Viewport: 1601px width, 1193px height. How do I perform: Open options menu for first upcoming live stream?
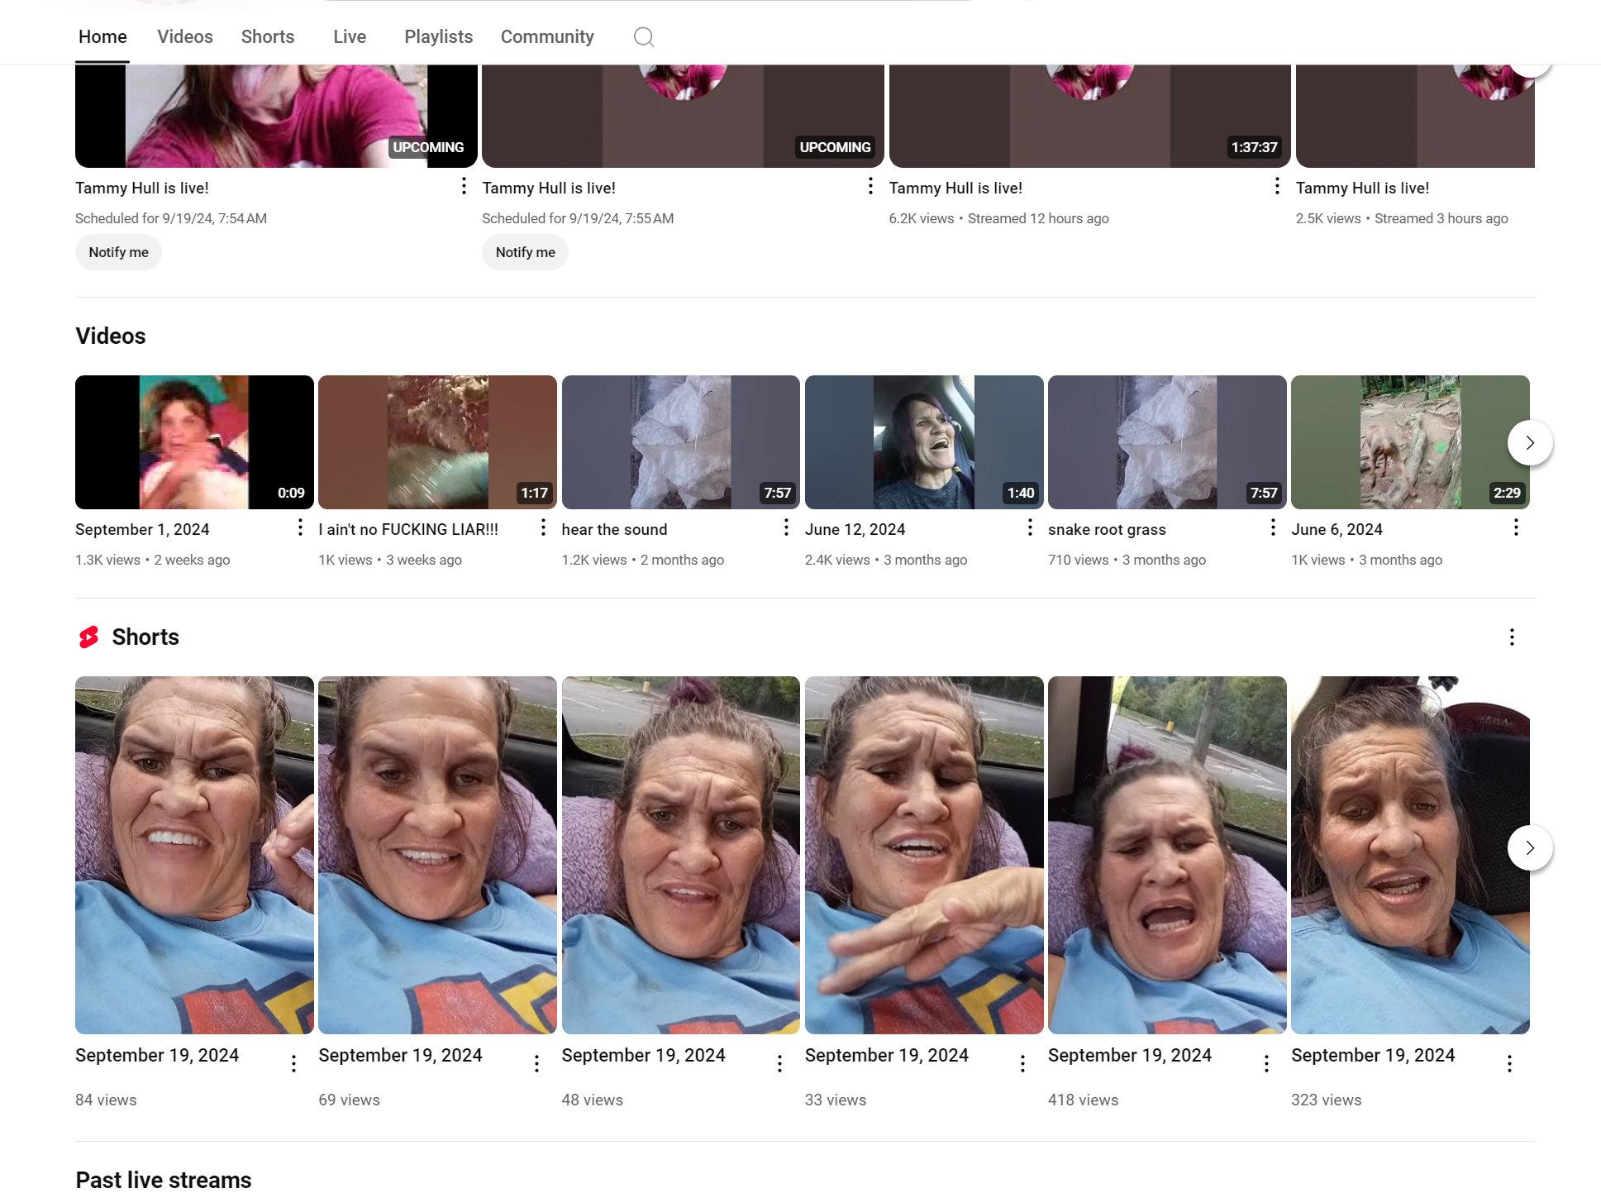point(464,186)
